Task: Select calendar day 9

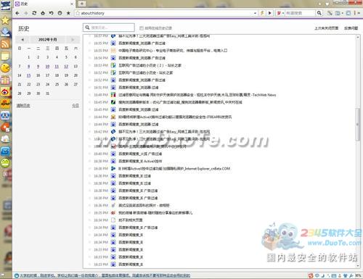Action: (x=38, y=66)
